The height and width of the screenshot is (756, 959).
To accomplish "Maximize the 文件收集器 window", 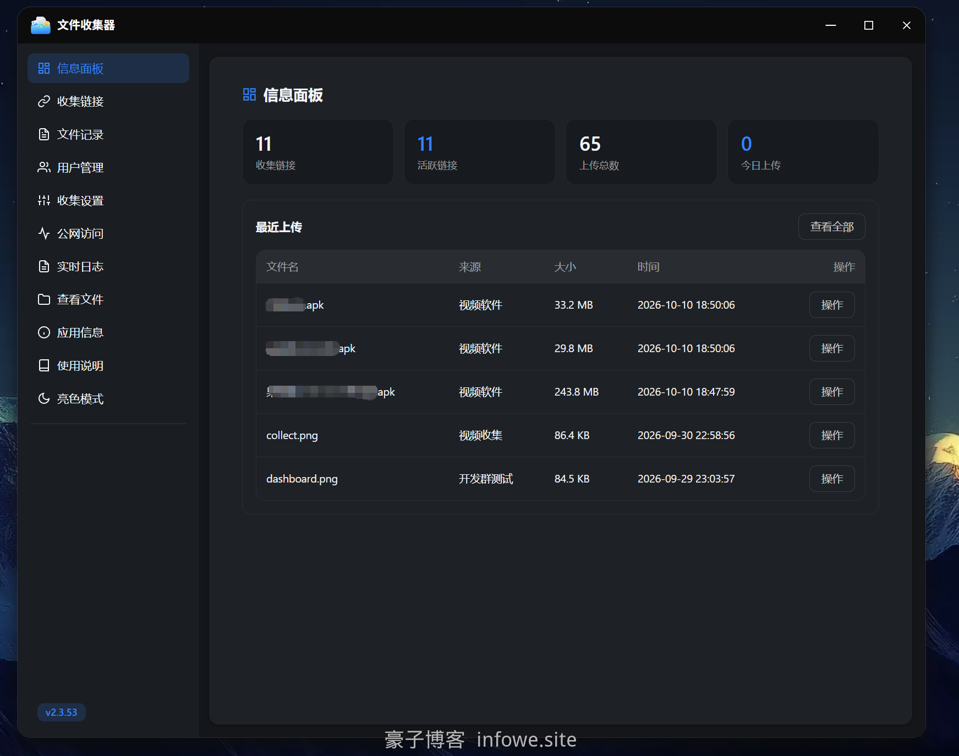I will click(x=869, y=25).
